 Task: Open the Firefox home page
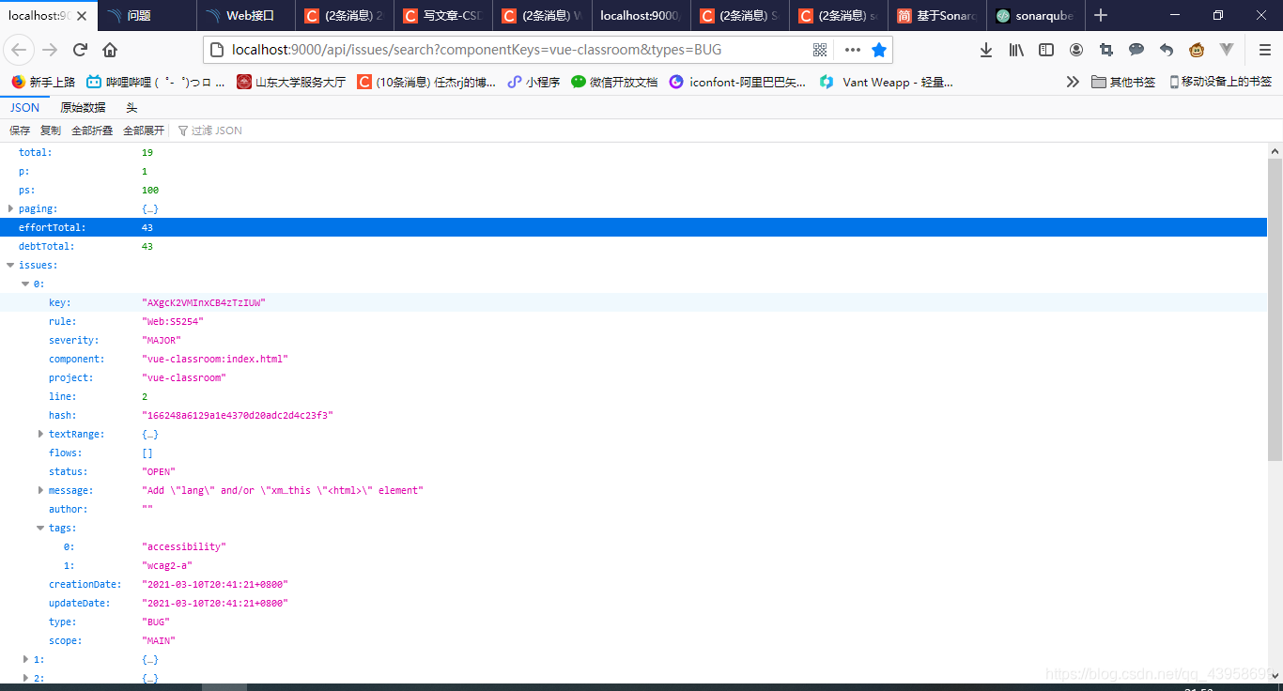pos(110,50)
